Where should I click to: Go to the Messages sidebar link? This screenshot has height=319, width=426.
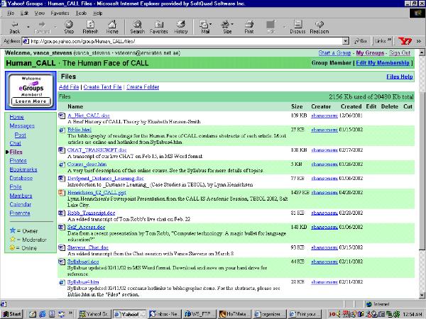click(x=22, y=126)
